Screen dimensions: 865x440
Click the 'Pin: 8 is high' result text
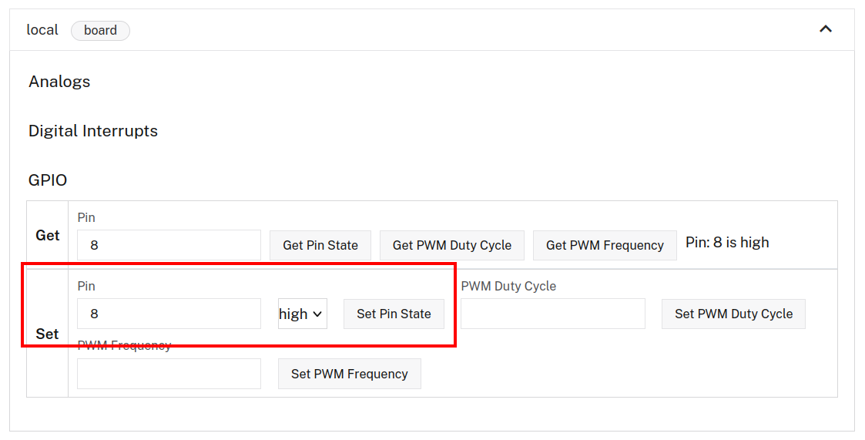pos(727,243)
